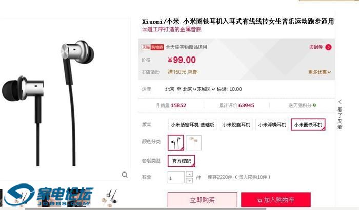Select the 小米圈铁耳机 version

click(x=308, y=125)
